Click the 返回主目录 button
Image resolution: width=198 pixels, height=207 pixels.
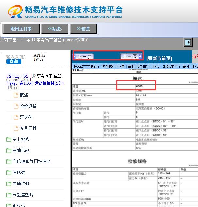(x=21, y=29)
